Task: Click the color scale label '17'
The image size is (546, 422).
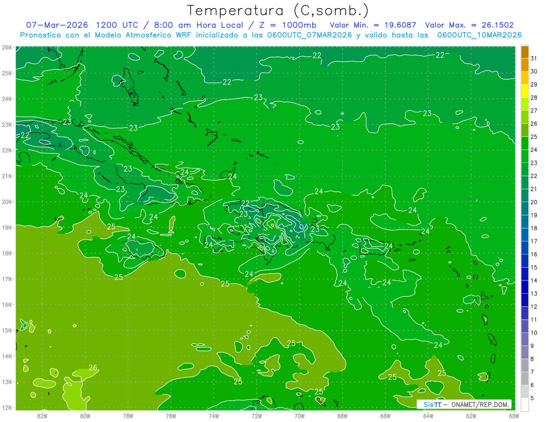Action: point(534,241)
